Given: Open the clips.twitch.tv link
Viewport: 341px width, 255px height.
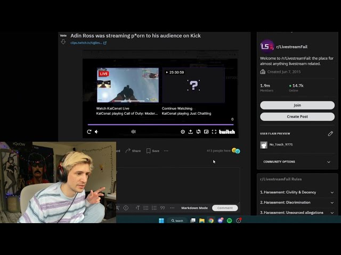Looking at the screenshot, I should pyautogui.click(x=88, y=42).
